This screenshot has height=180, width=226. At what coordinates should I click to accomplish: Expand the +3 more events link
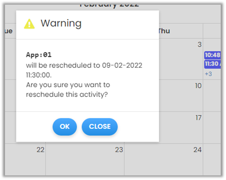pyautogui.click(x=208, y=74)
